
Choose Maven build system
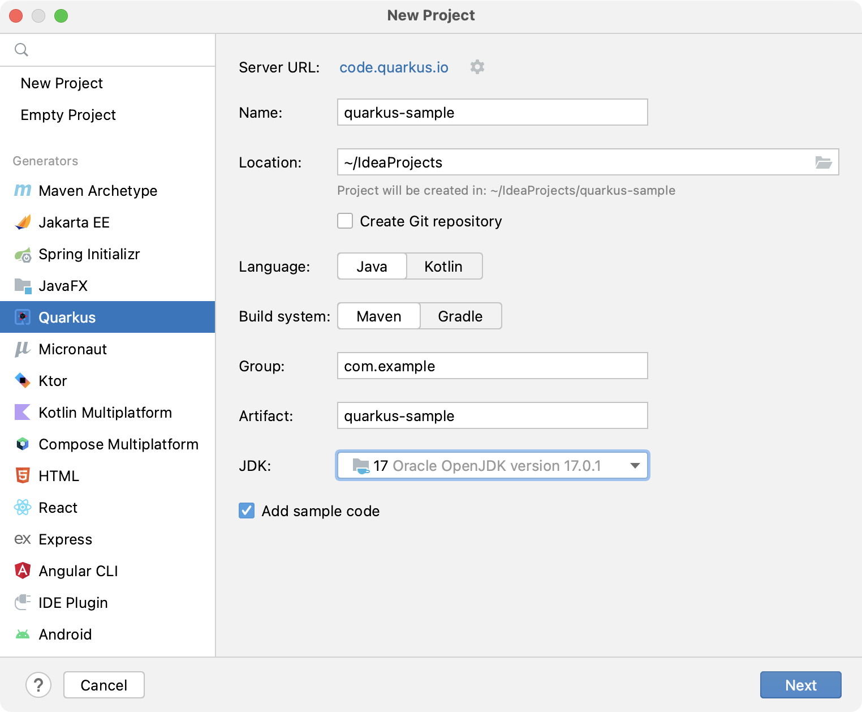[x=379, y=316]
